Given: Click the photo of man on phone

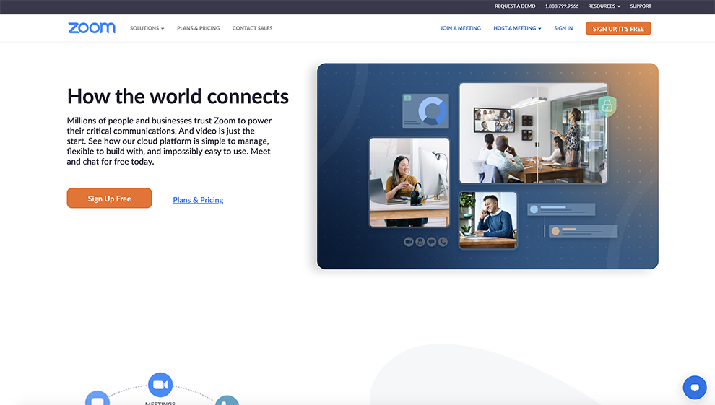Looking at the screenshot, I should click(488, 220).
